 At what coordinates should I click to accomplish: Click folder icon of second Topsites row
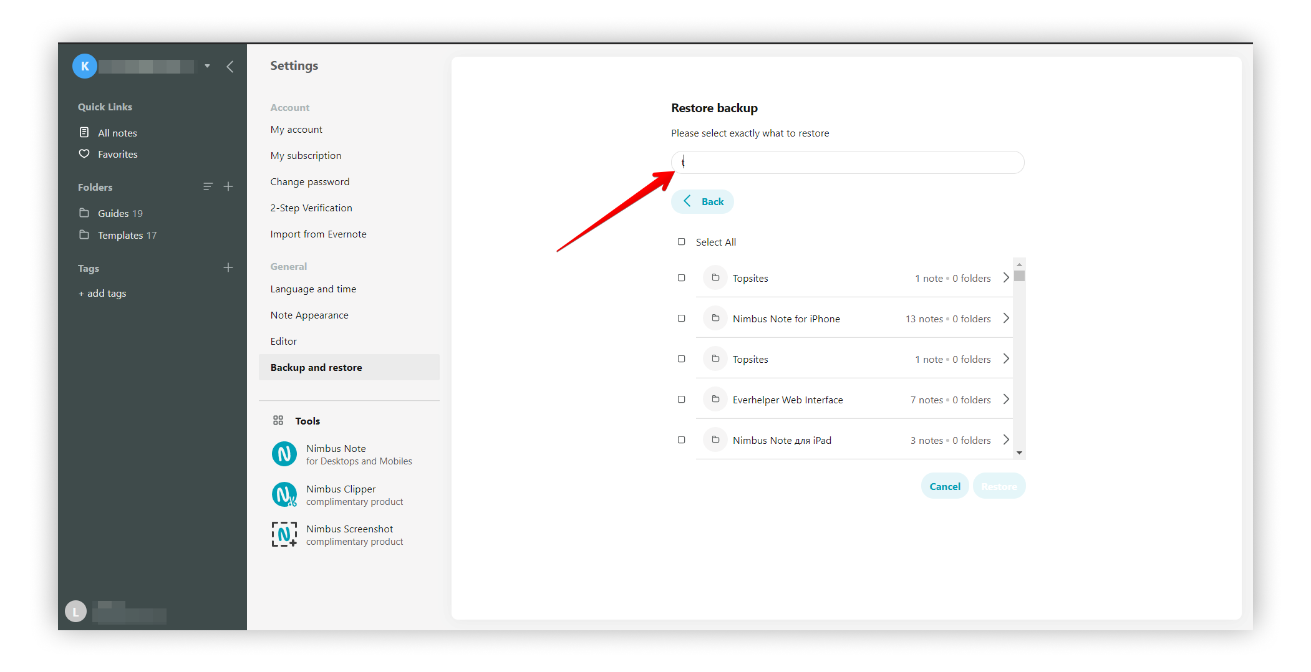tap(715, 359)
